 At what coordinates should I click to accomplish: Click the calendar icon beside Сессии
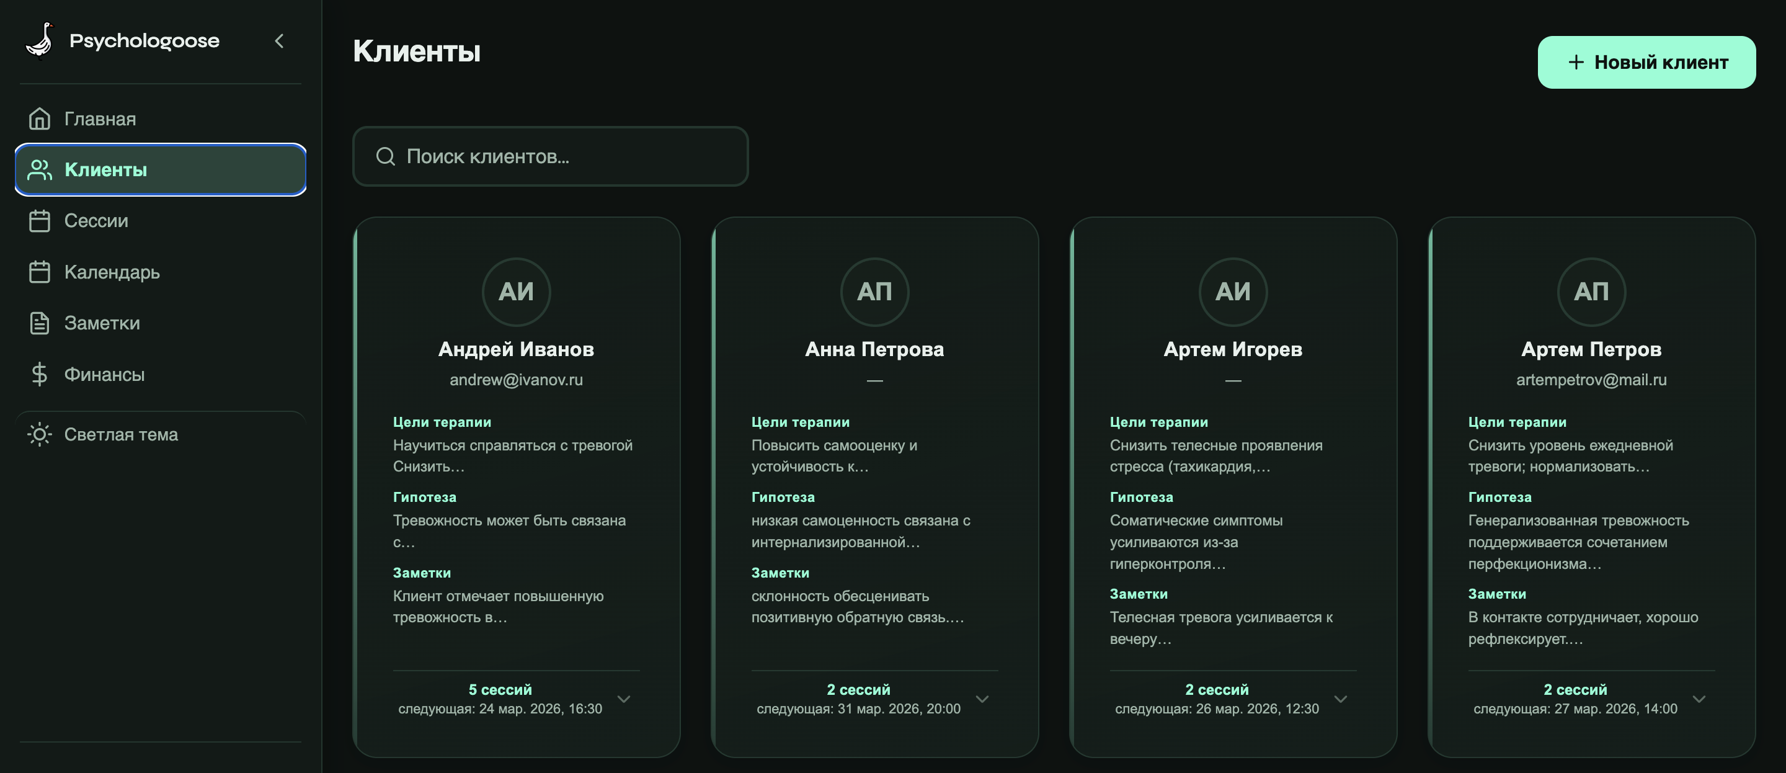(40, 221)
